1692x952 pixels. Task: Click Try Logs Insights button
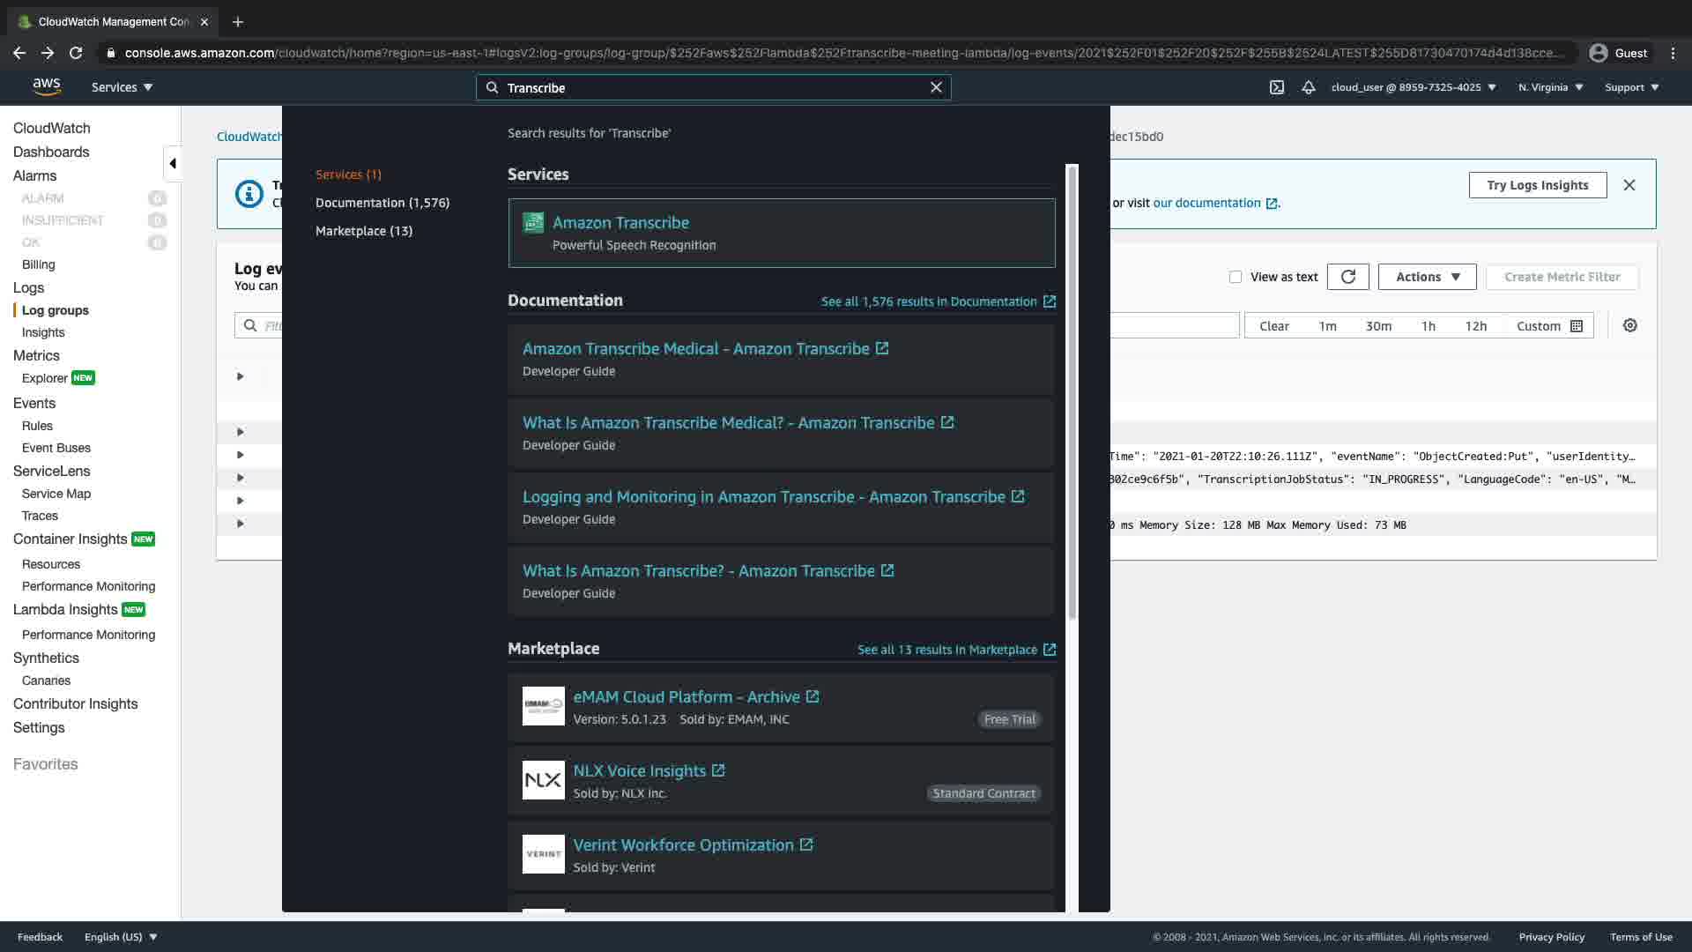coord(1537,185)
